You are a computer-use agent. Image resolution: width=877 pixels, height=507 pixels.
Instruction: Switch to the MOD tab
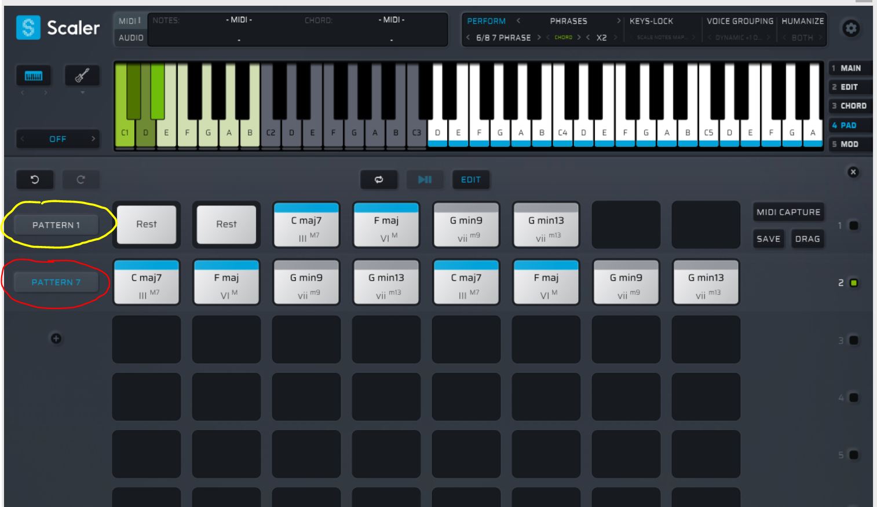[x=850, y=144]
